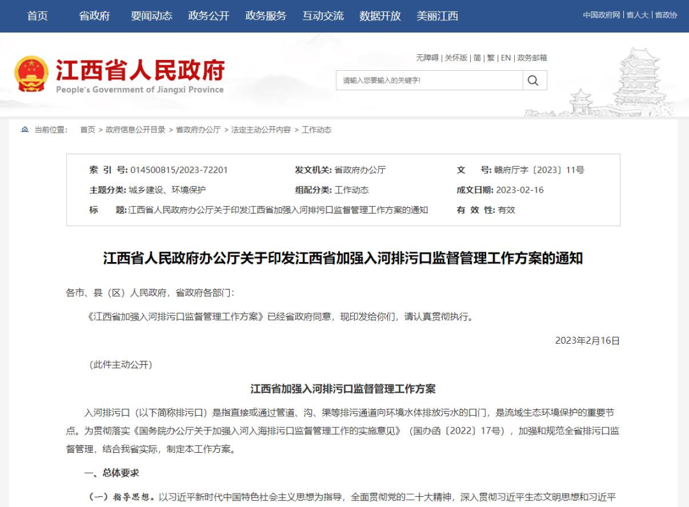Switch to 关怀版 care mode
This screenshot has height=507, width=689.
point(456,58)
